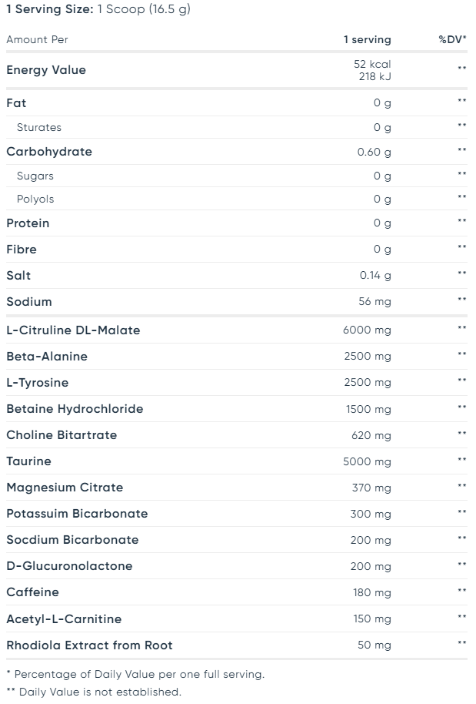Select the Choline Bitartrate ingredient
The image size is (476, 704).
(62, 435)
